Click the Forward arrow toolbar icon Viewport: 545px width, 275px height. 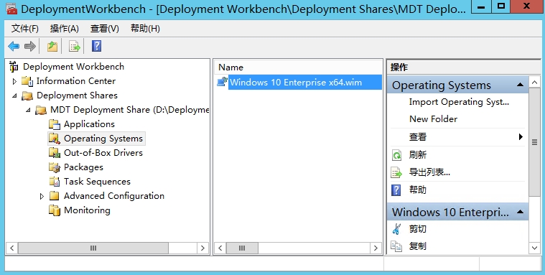coord(30,46)
